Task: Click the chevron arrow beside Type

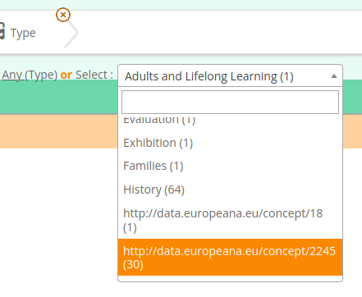Action: 71,33
